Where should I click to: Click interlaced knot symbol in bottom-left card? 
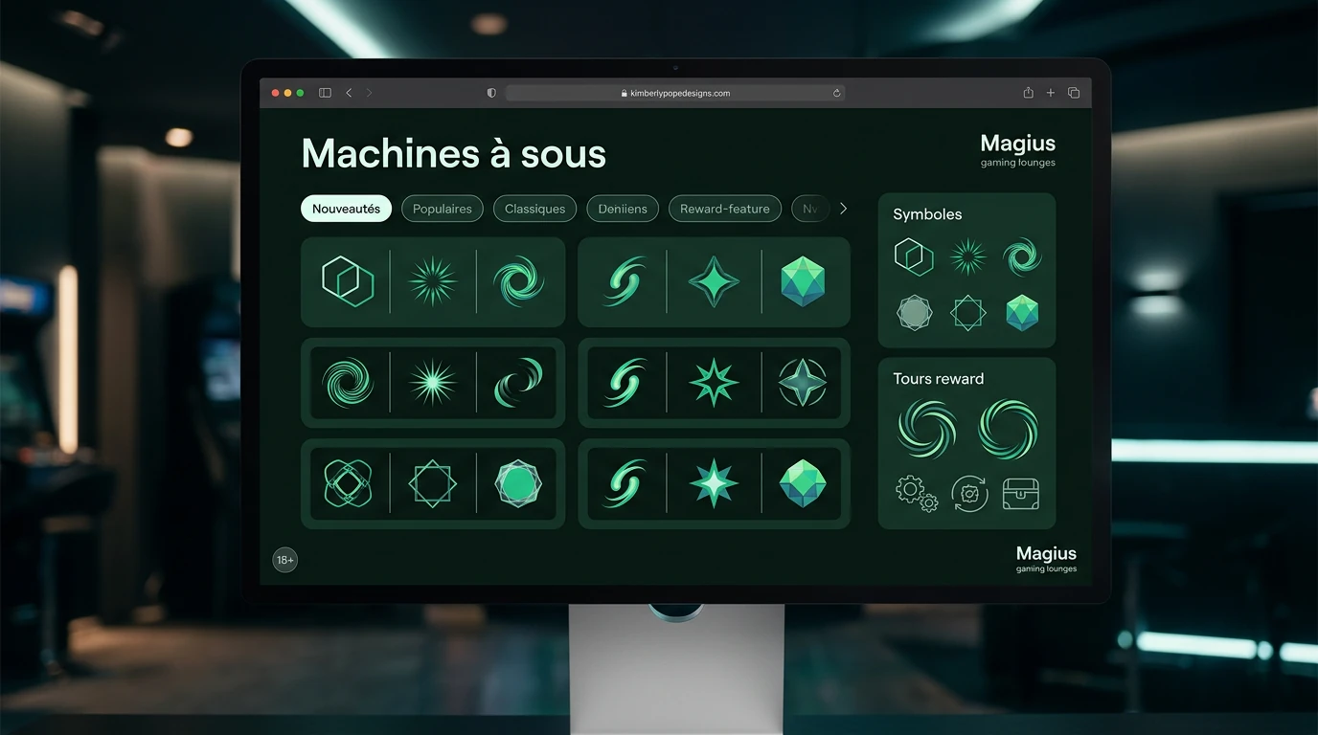348,483
